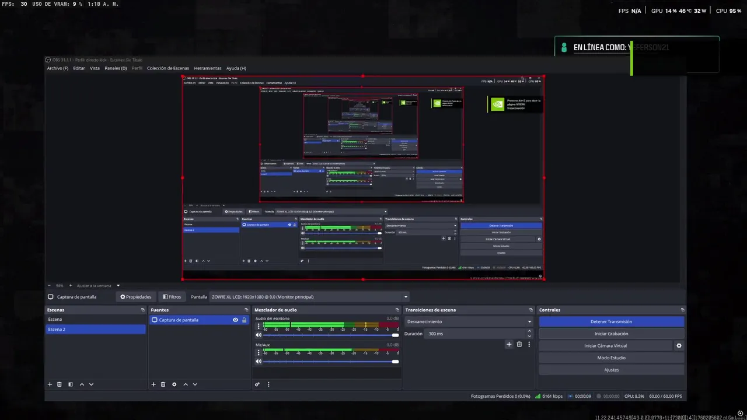
Task: Open Mic/Aux three-dot options
Action: pyautogui.click(x=259, y=352)
